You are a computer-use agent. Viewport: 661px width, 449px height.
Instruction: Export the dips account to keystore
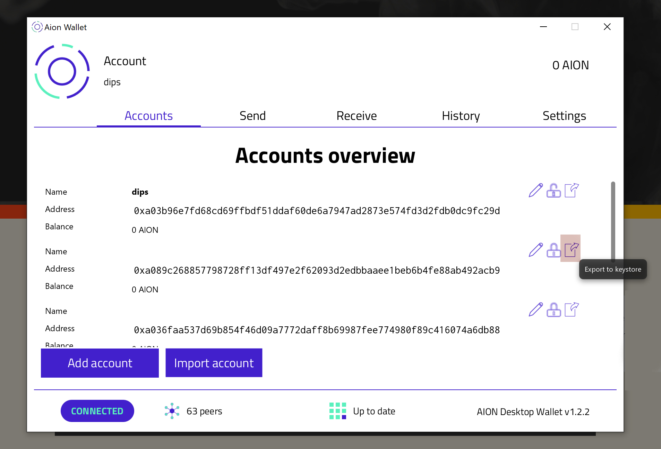571,190
